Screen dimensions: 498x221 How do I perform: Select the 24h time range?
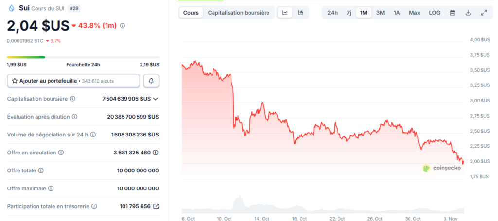tap(333, 13)
